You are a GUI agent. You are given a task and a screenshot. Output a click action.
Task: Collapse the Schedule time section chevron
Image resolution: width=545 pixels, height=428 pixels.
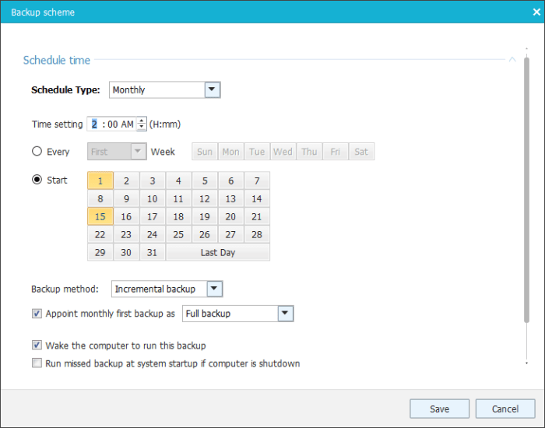point(512,59)
